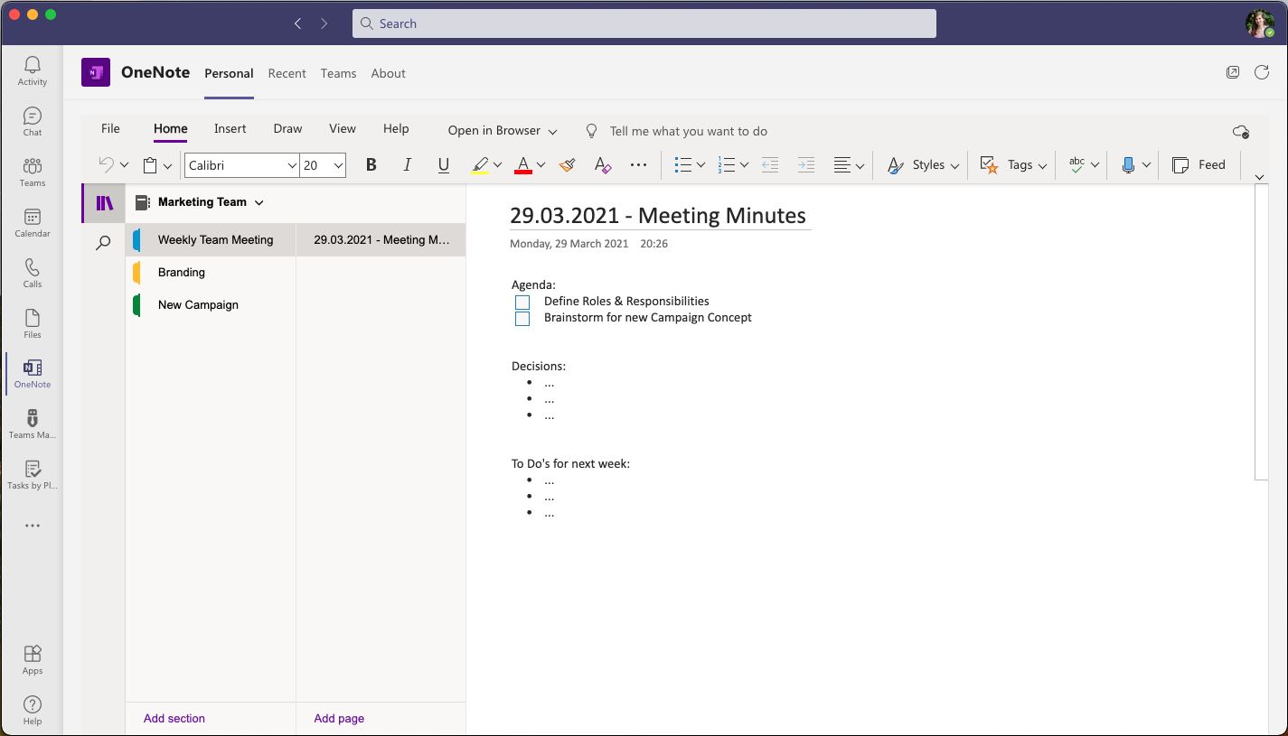The image size is (1288, 736).
Task: Open Help in the sidebar
Action: [x=33, y=710]
